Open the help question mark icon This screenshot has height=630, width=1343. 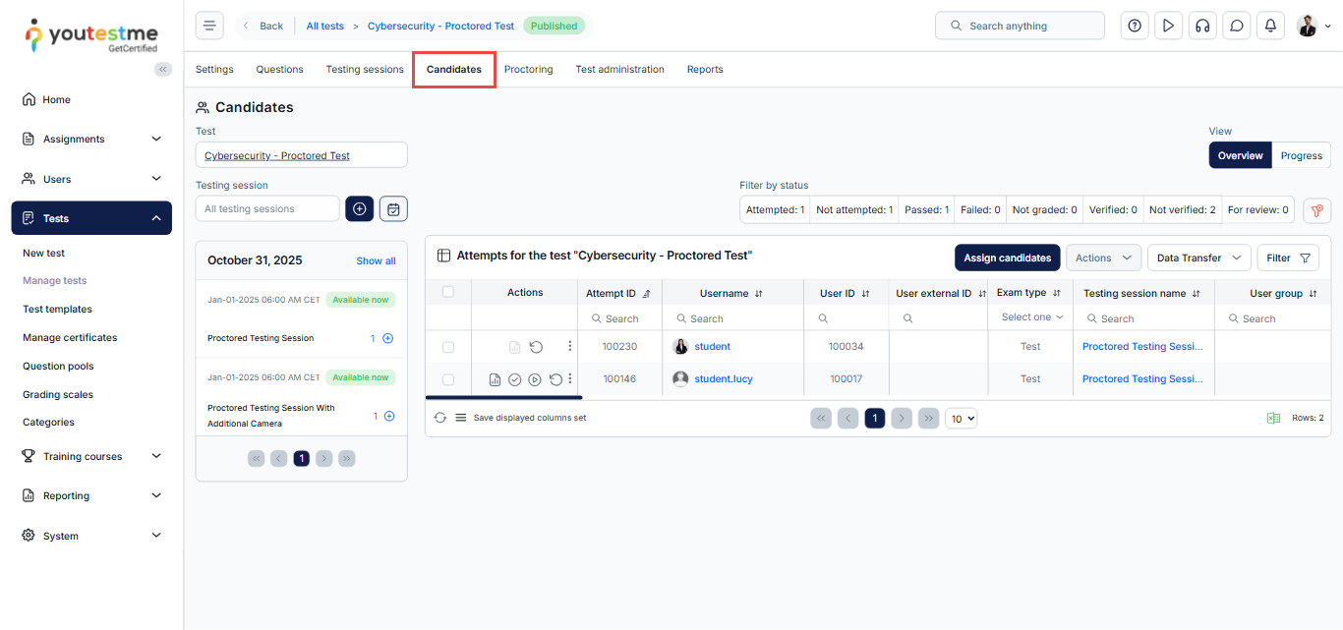(1135, 26)
